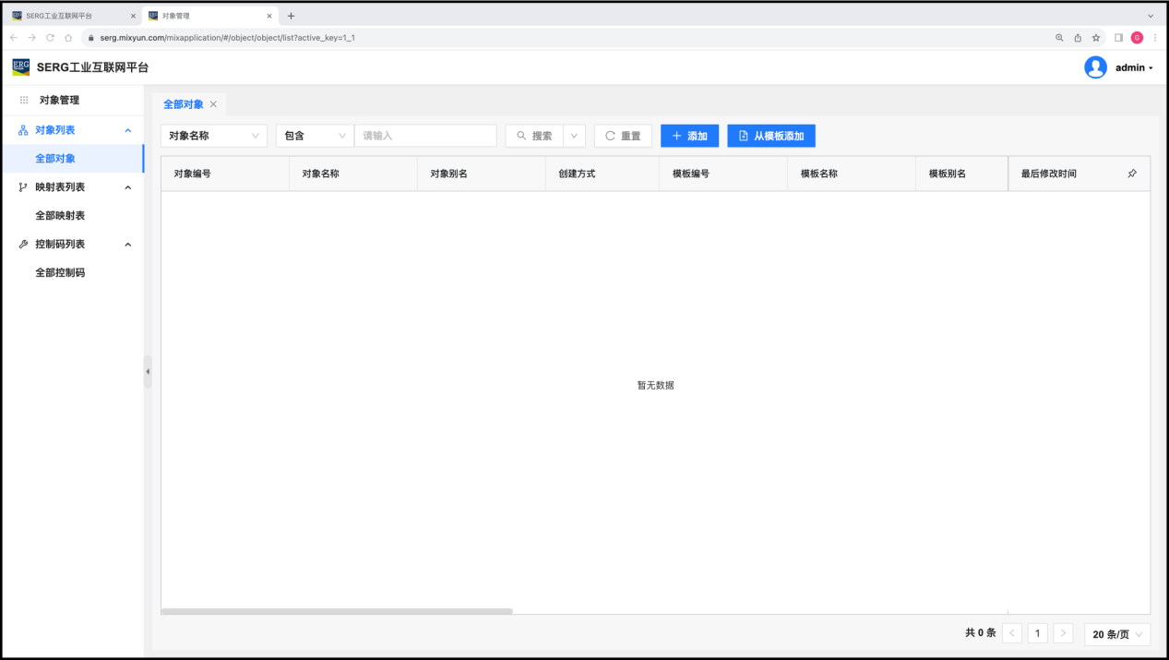The width and height of the screenshot is (1169, 660).
Task: Click the 请输入 search input field
Action: pyautogui.click(x=425, y=136)
